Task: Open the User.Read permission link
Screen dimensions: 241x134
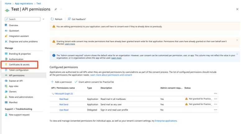Action: pos(64,110)
